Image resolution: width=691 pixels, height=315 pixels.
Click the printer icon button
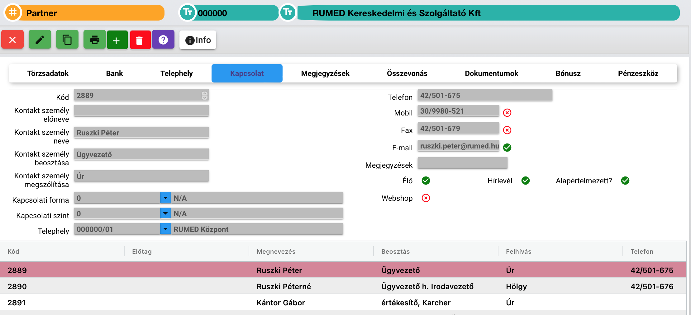pyautogui.click(x=95, y=40)
